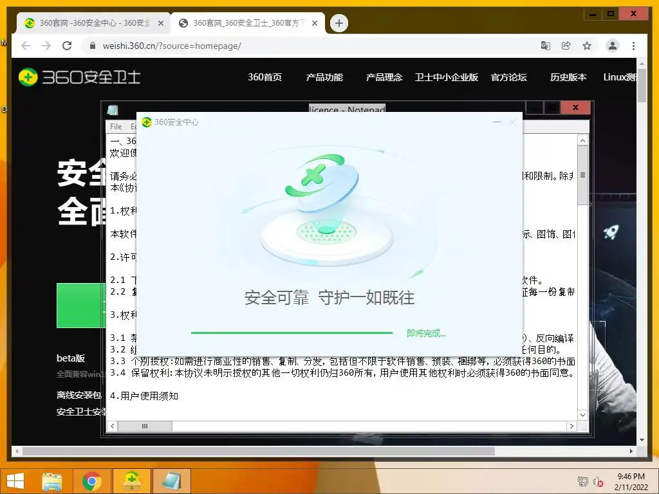Screen dimensions: 659x494
Task: Open File Explorer from taskbar
Action: 52,481
